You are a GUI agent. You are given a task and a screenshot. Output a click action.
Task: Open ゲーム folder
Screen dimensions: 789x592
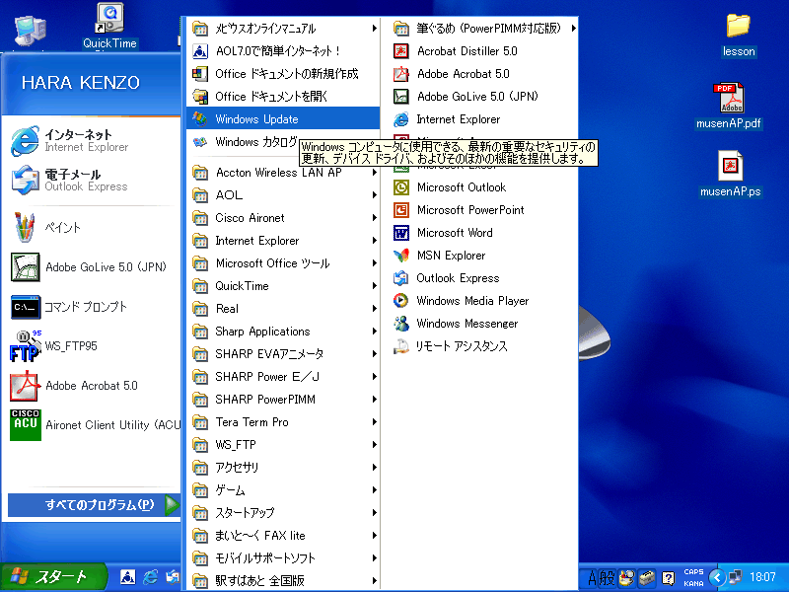pyautogui.click(x=283, y=489)
